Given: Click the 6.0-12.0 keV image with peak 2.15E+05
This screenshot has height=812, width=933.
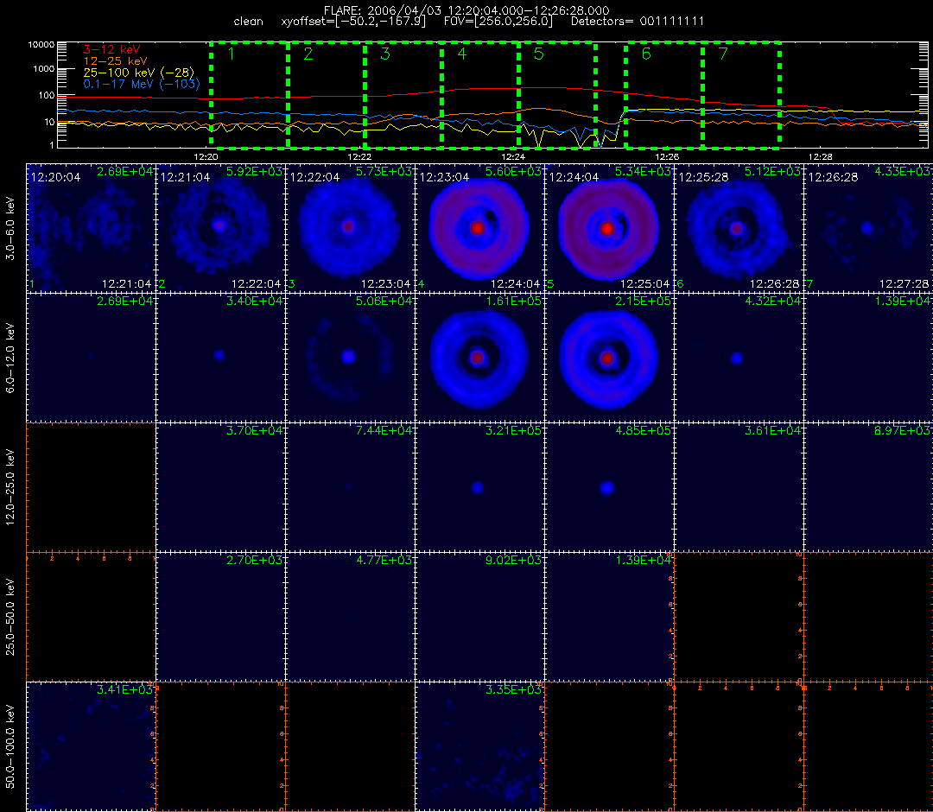Looking at the screenshot, I should (x=609, y=358).
